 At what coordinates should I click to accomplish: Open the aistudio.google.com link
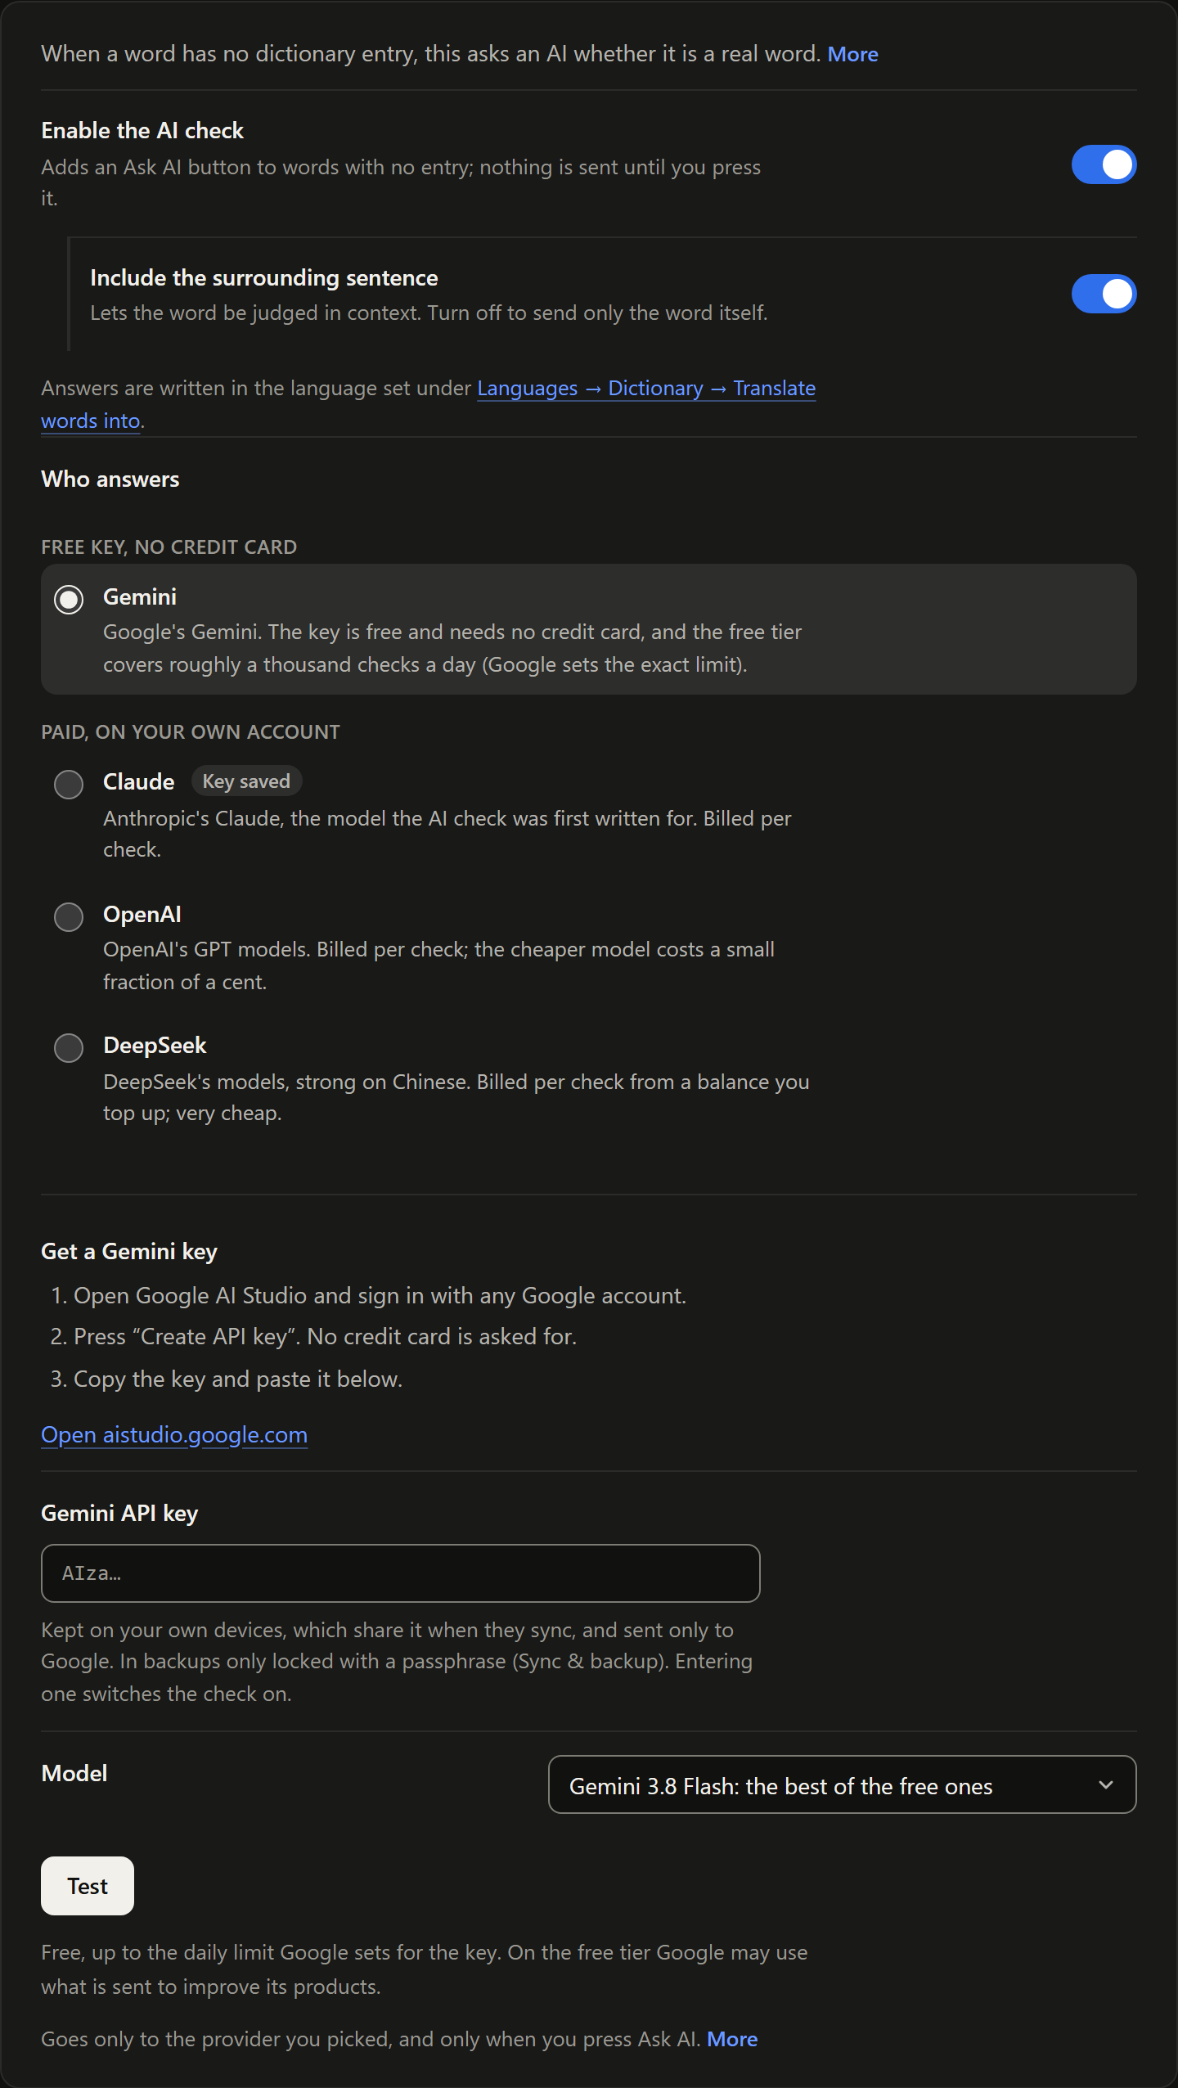point(174,1434)
